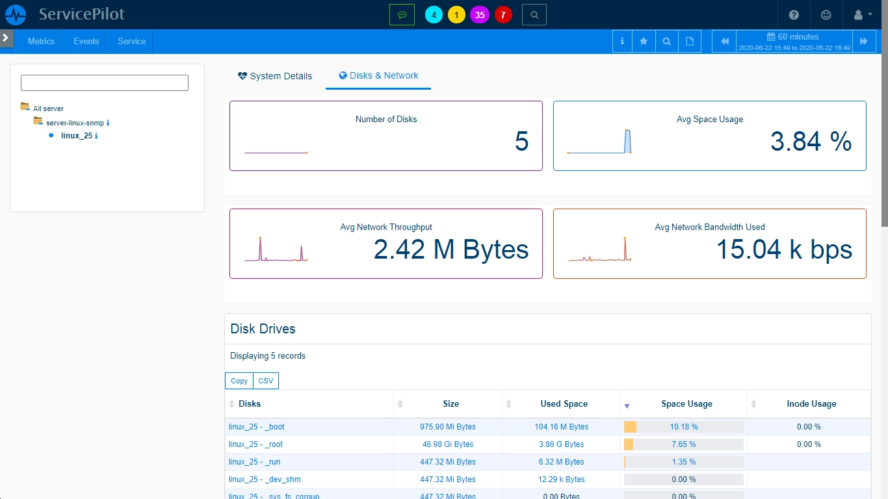Viewport: 888px width, 499px height.
Task: Expand the left sidebar chevron arrow
Action: [x=6, y=38]
